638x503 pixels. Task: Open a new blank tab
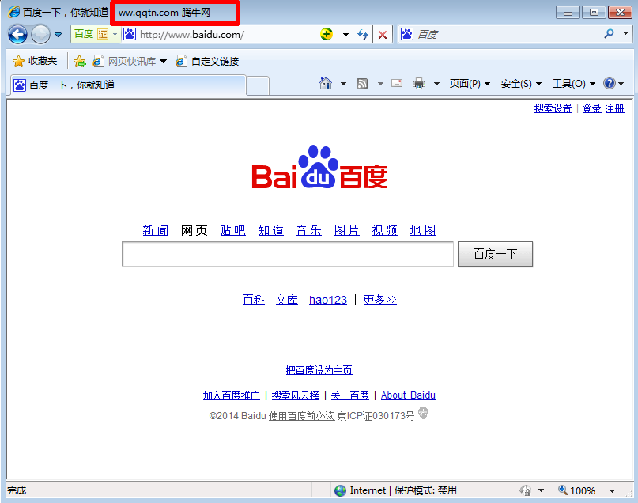click(x=258, y=85)
